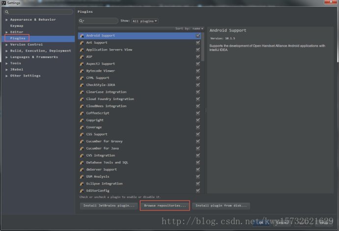This screenshot has width=339, height=231.
Task: Select the Version Control category label
Action: click(27, 45)
